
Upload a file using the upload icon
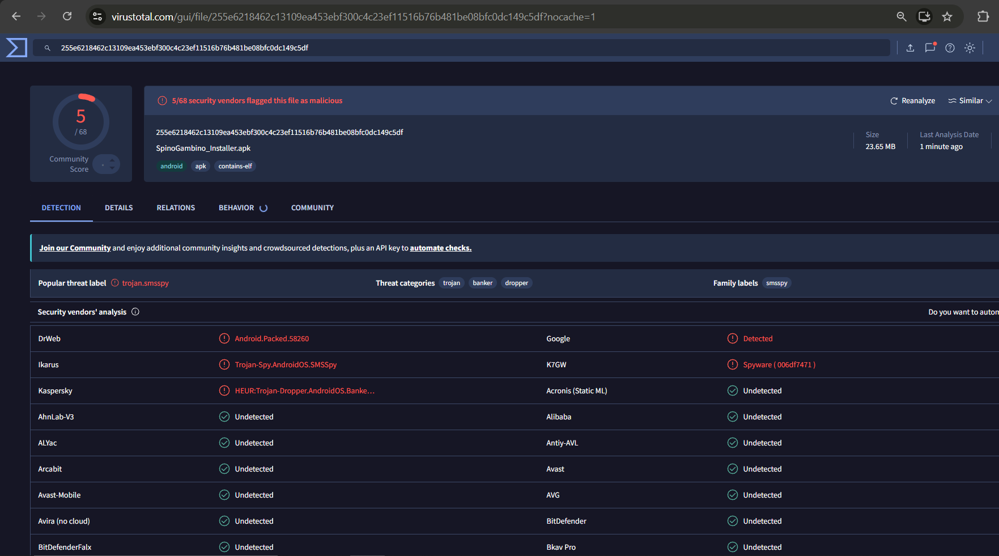[910, 48]
